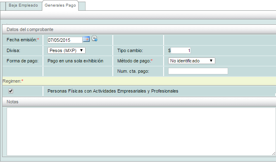The image size is (276, 162).
Task: Focus the Fecha emisión date field
Action: coord(65,40)
